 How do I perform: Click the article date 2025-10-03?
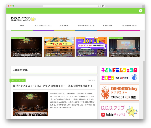click(92, 80)
